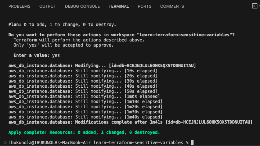Image resolution: width=260 pixels, height=146 pixels.
Task: Click the '[50s elapsed]' status line
Action: click(x=83, y=91)
